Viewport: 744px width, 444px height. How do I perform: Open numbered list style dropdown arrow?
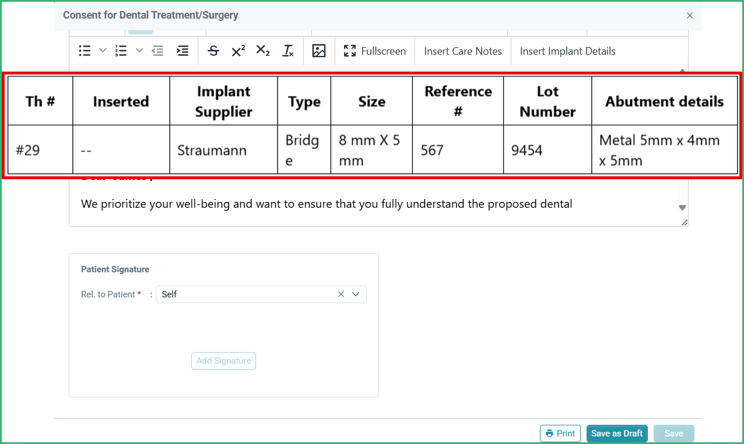click(x=139, y=51)
